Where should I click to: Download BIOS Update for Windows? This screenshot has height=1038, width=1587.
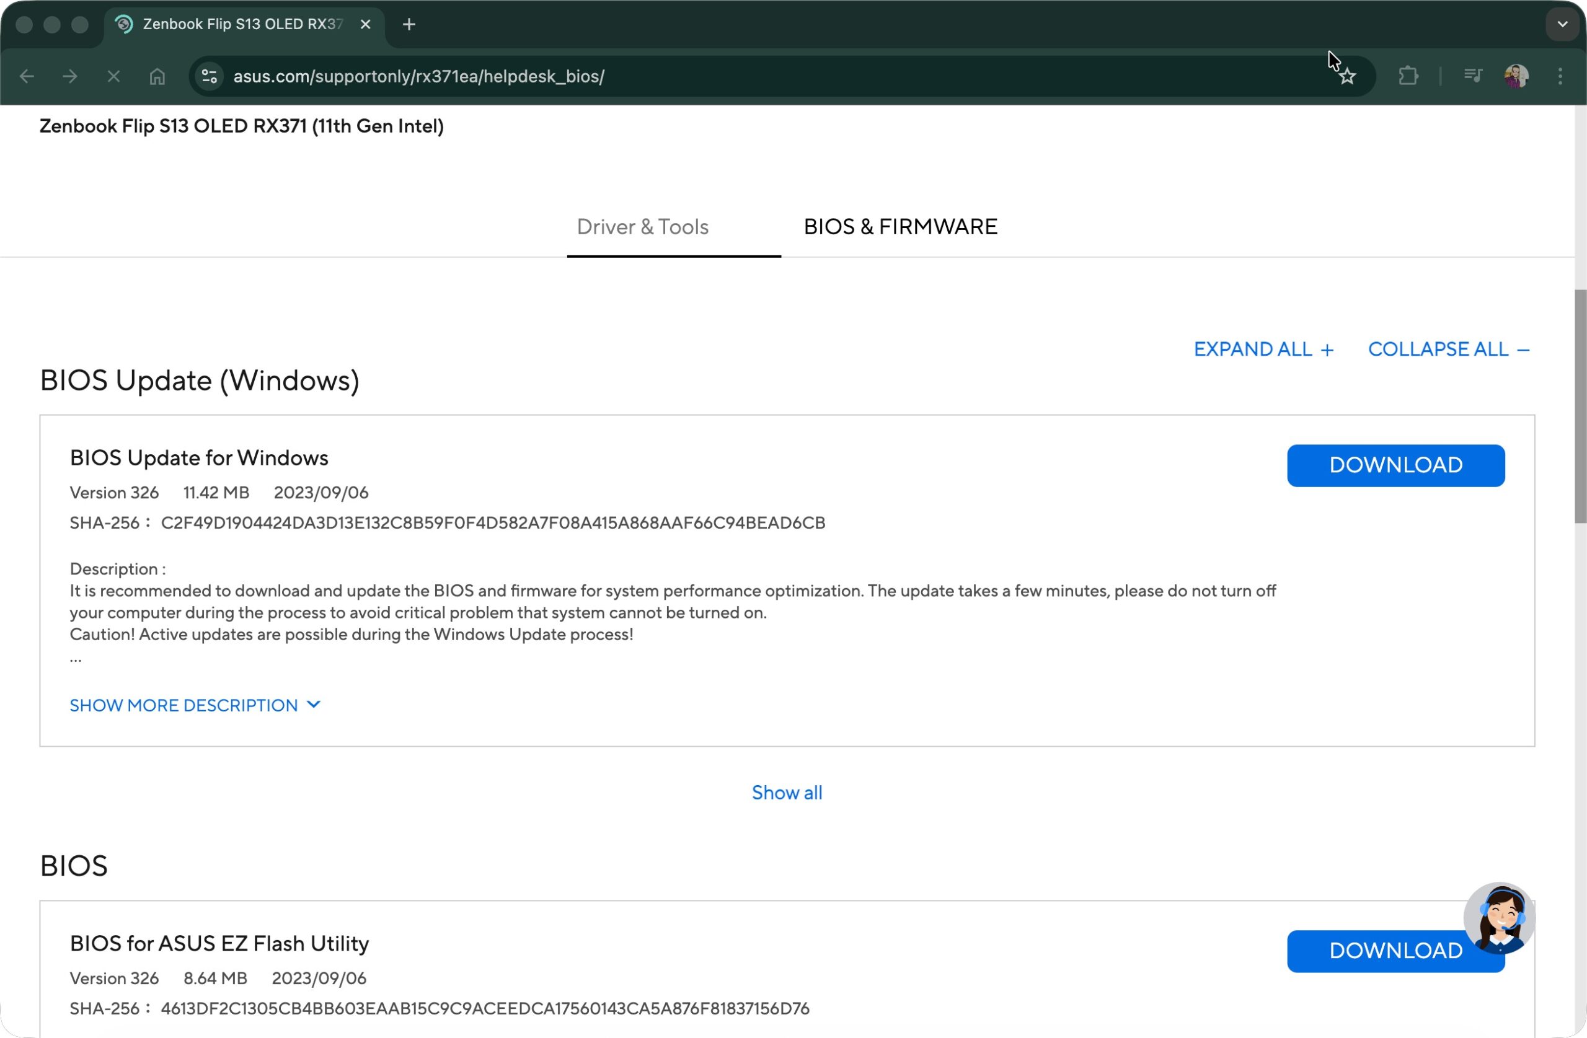point(1395,465)
